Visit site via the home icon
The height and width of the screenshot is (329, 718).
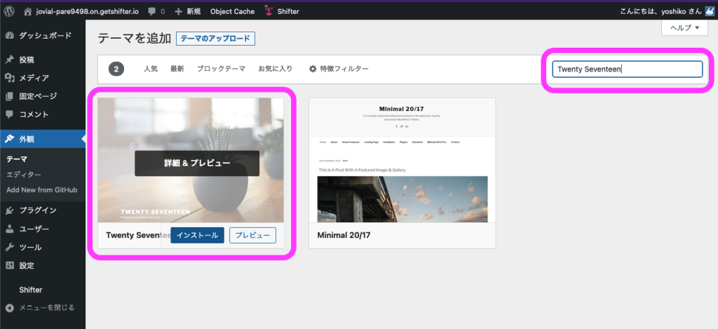[28, 11]
